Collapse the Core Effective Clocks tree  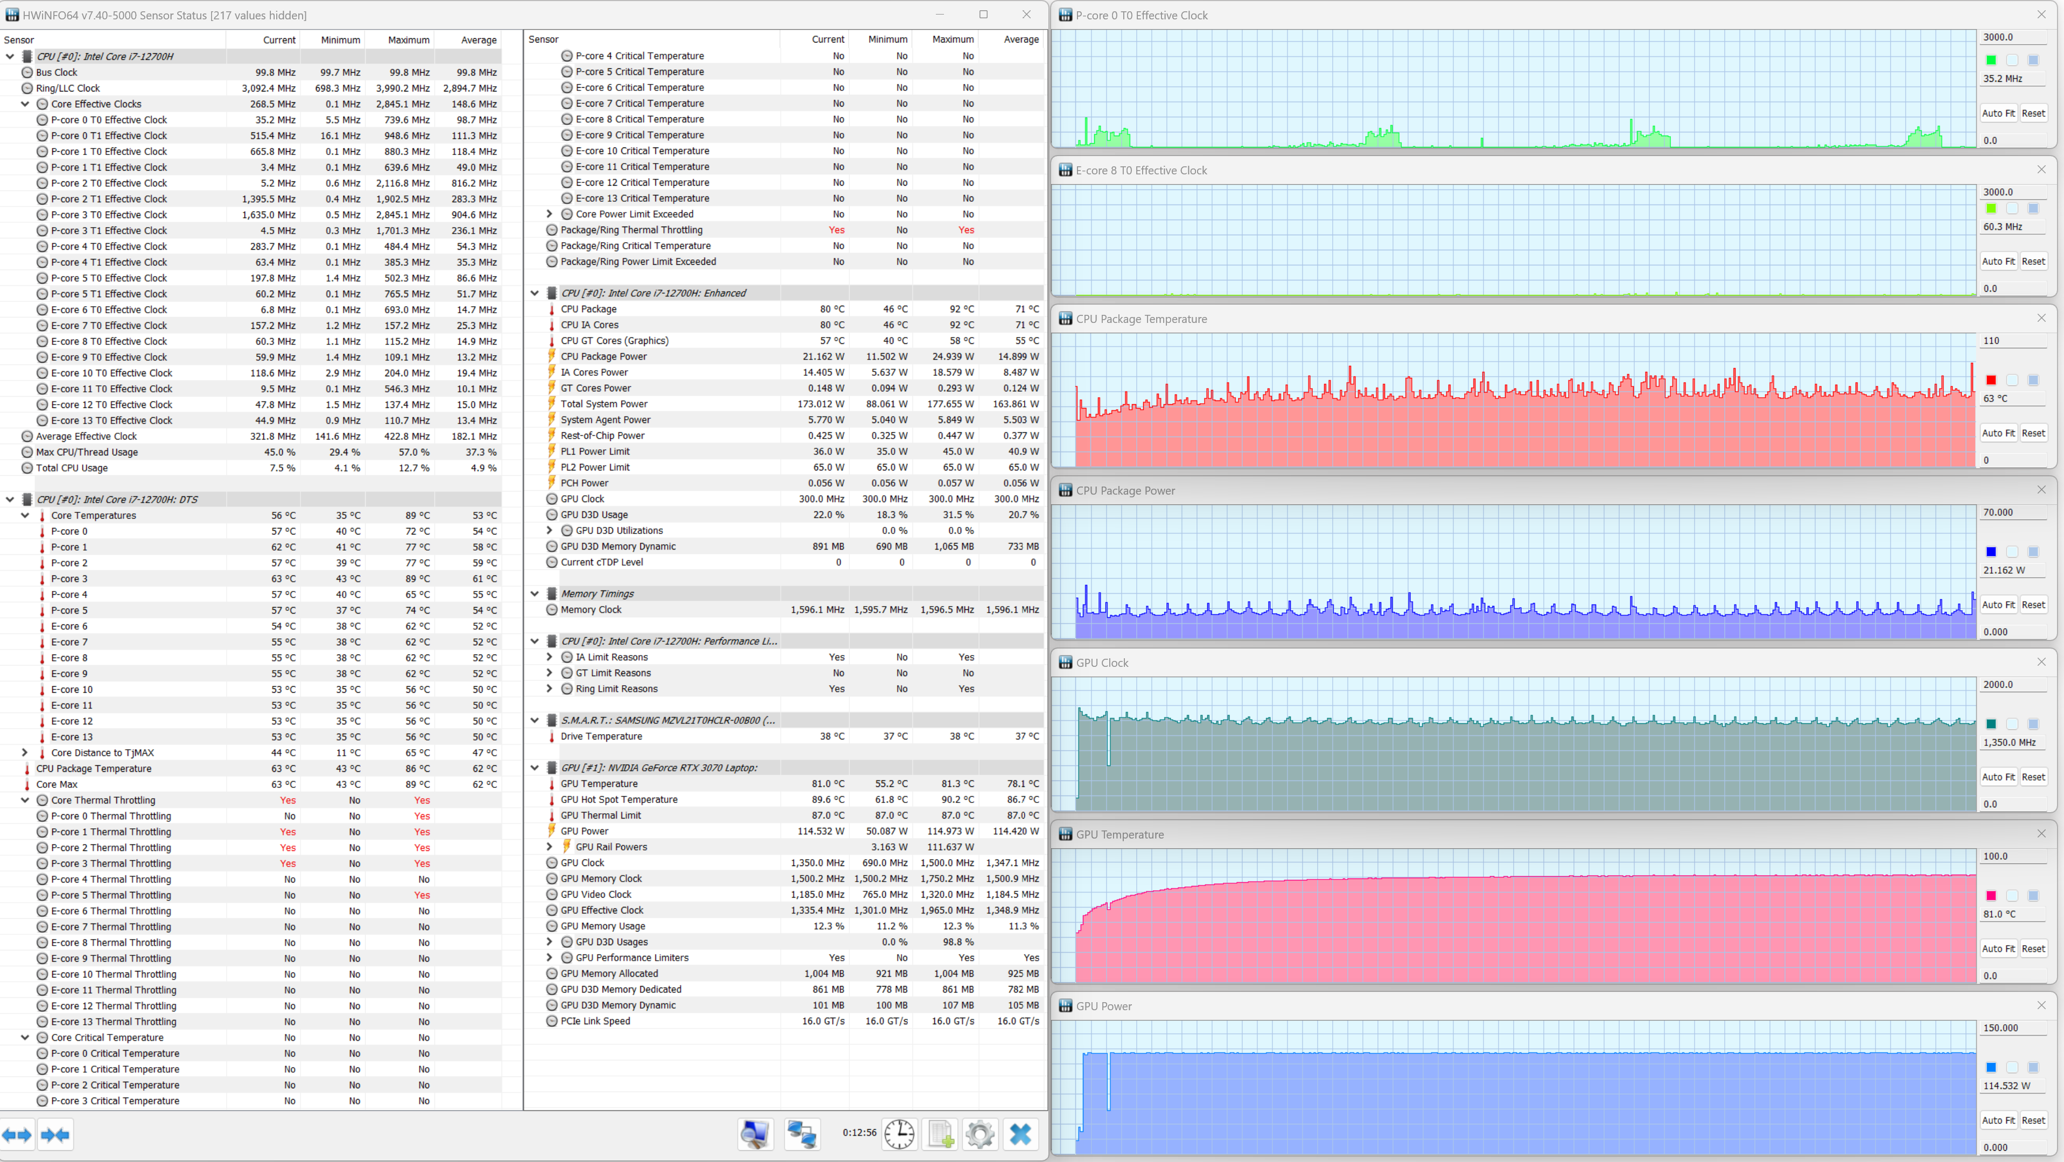coord(25,104)
